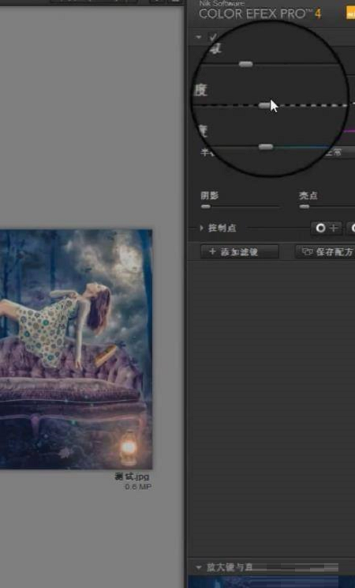Click the loupe preview strip at bottom
Viewport: 355px width, 588px height.
271,582
